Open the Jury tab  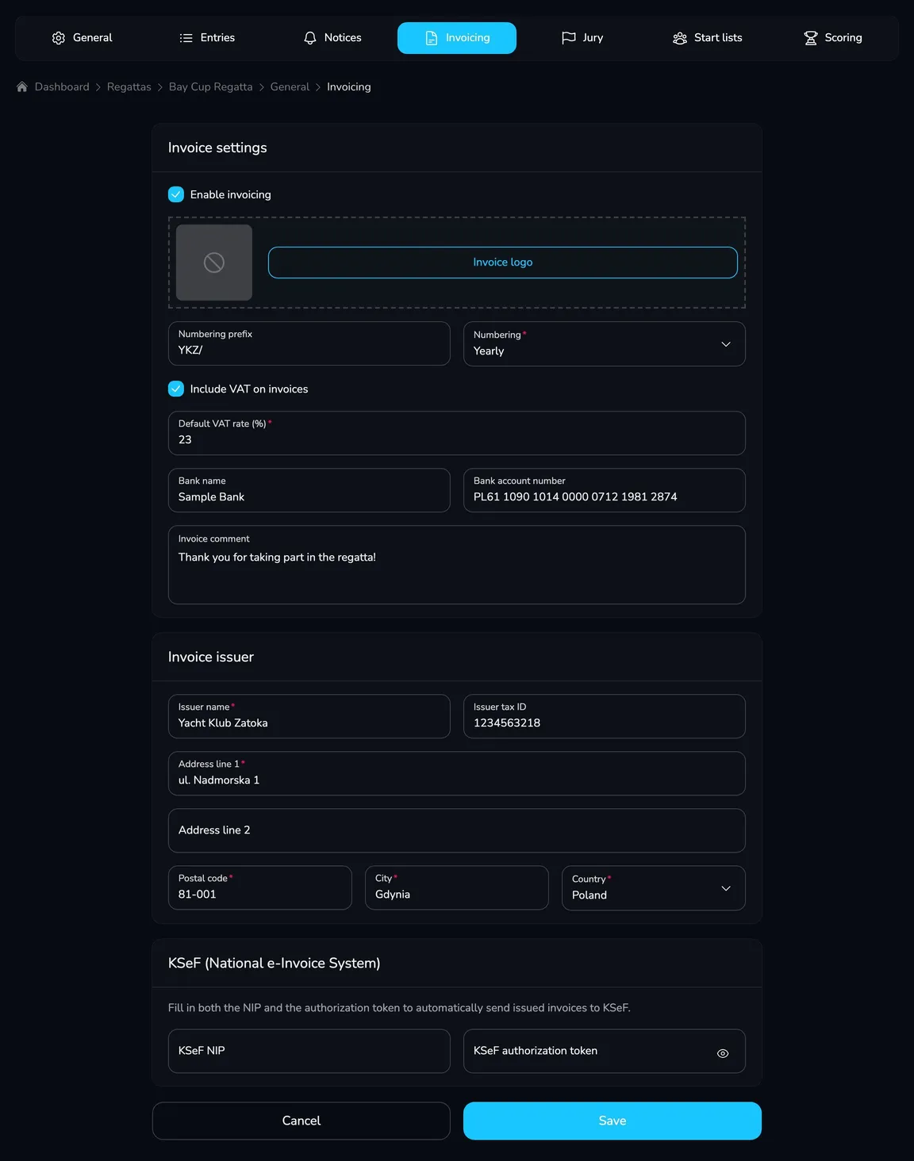pos(582,38)
